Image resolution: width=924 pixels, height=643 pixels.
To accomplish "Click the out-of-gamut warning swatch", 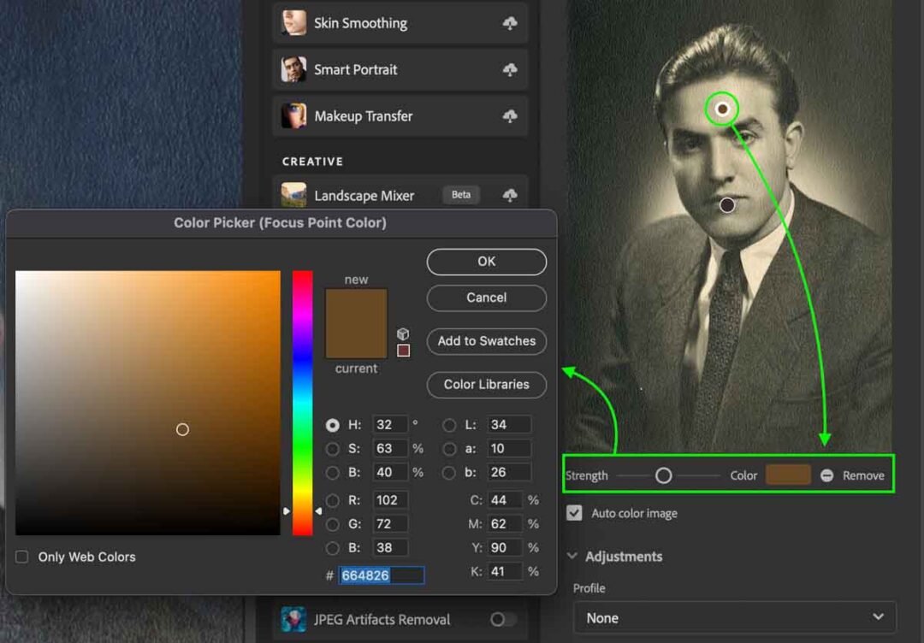I will (403, 351).
